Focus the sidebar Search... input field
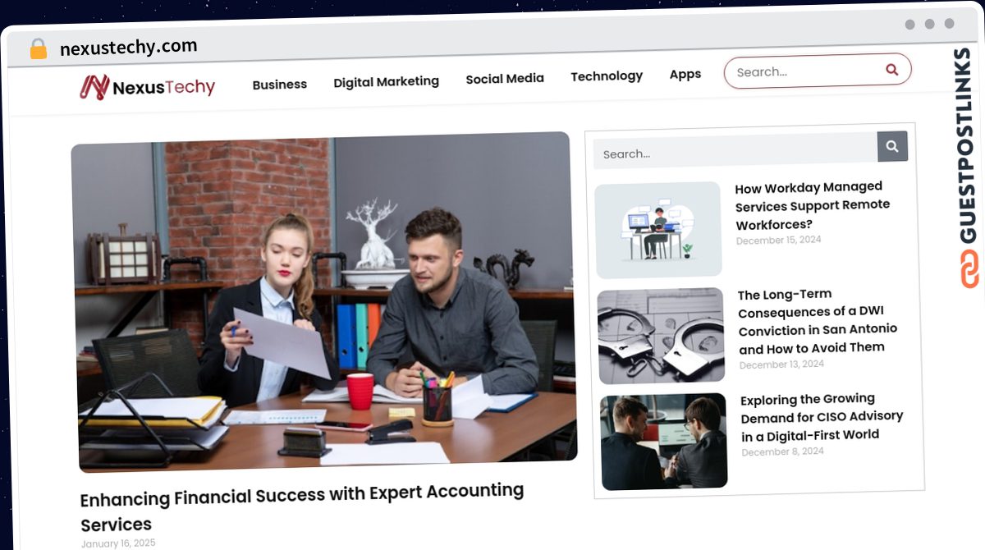The image size is (985, 550). point(735,152)
